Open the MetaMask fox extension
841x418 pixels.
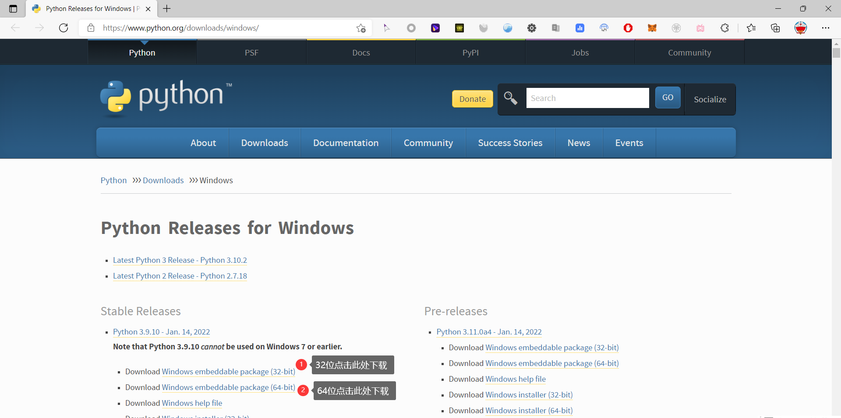pos(652,28)
